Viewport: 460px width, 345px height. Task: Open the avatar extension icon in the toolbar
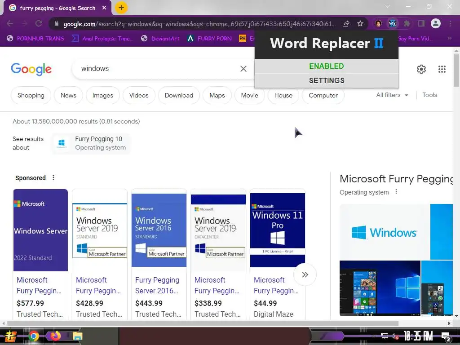pyautogui.click(x=378, y=23)
